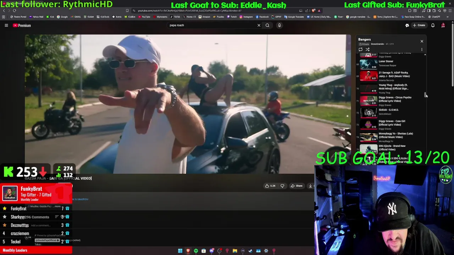The image size is (454, 255).
Task: Open the Windows Start button
Action: point(180,251)
